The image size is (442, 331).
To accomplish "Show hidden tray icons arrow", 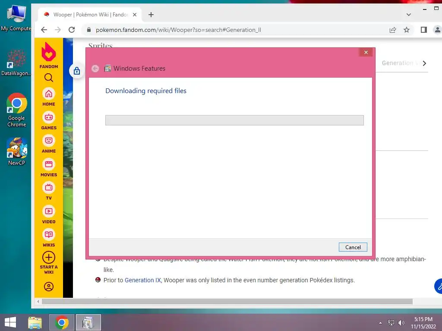I will tap(381, 323).
